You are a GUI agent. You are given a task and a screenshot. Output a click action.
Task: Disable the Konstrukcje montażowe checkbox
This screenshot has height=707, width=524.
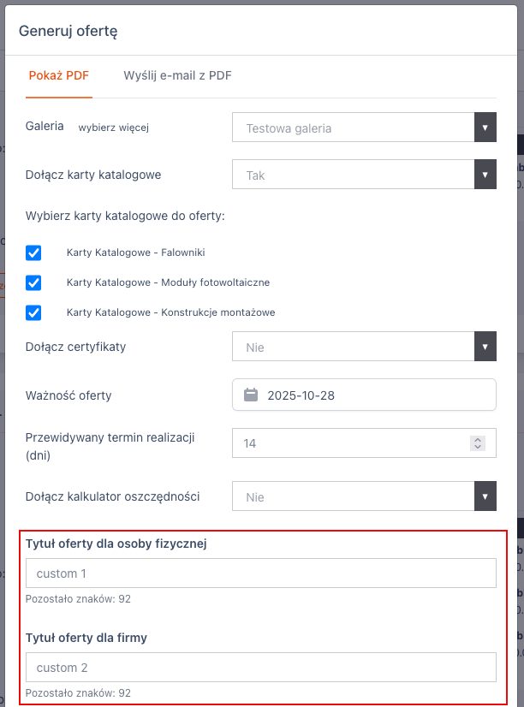click(34, 312)
